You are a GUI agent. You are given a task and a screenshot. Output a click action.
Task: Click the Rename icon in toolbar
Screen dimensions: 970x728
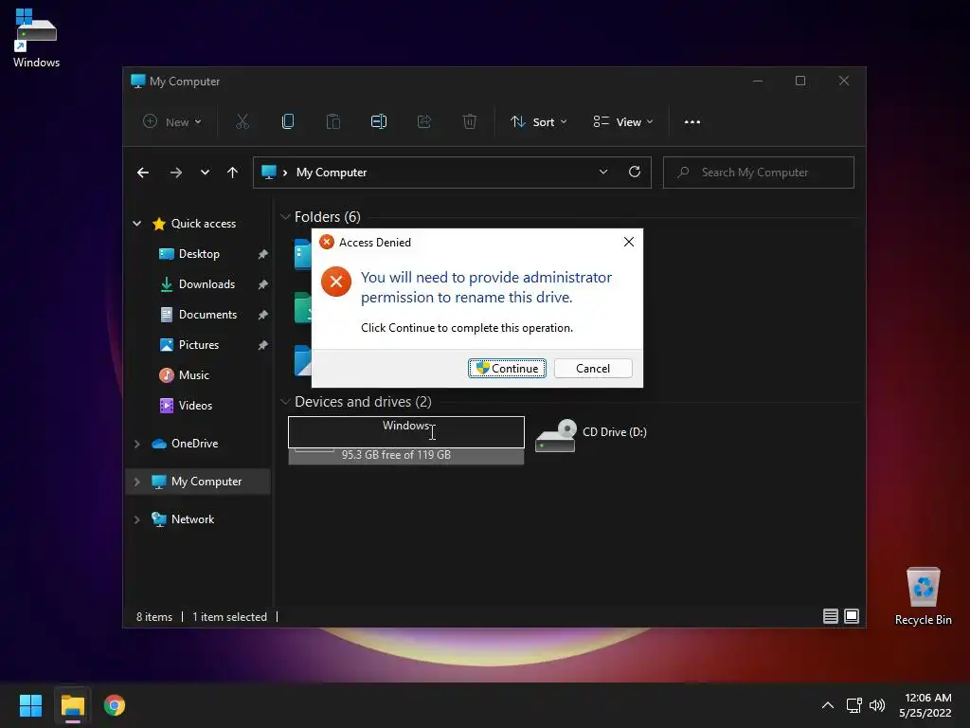(379, 122)
